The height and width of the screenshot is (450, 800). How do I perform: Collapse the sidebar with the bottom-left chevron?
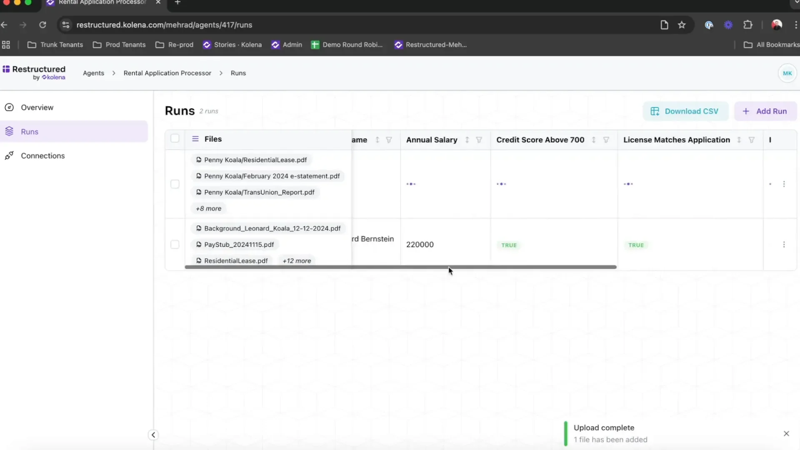(x=153, y=435)
